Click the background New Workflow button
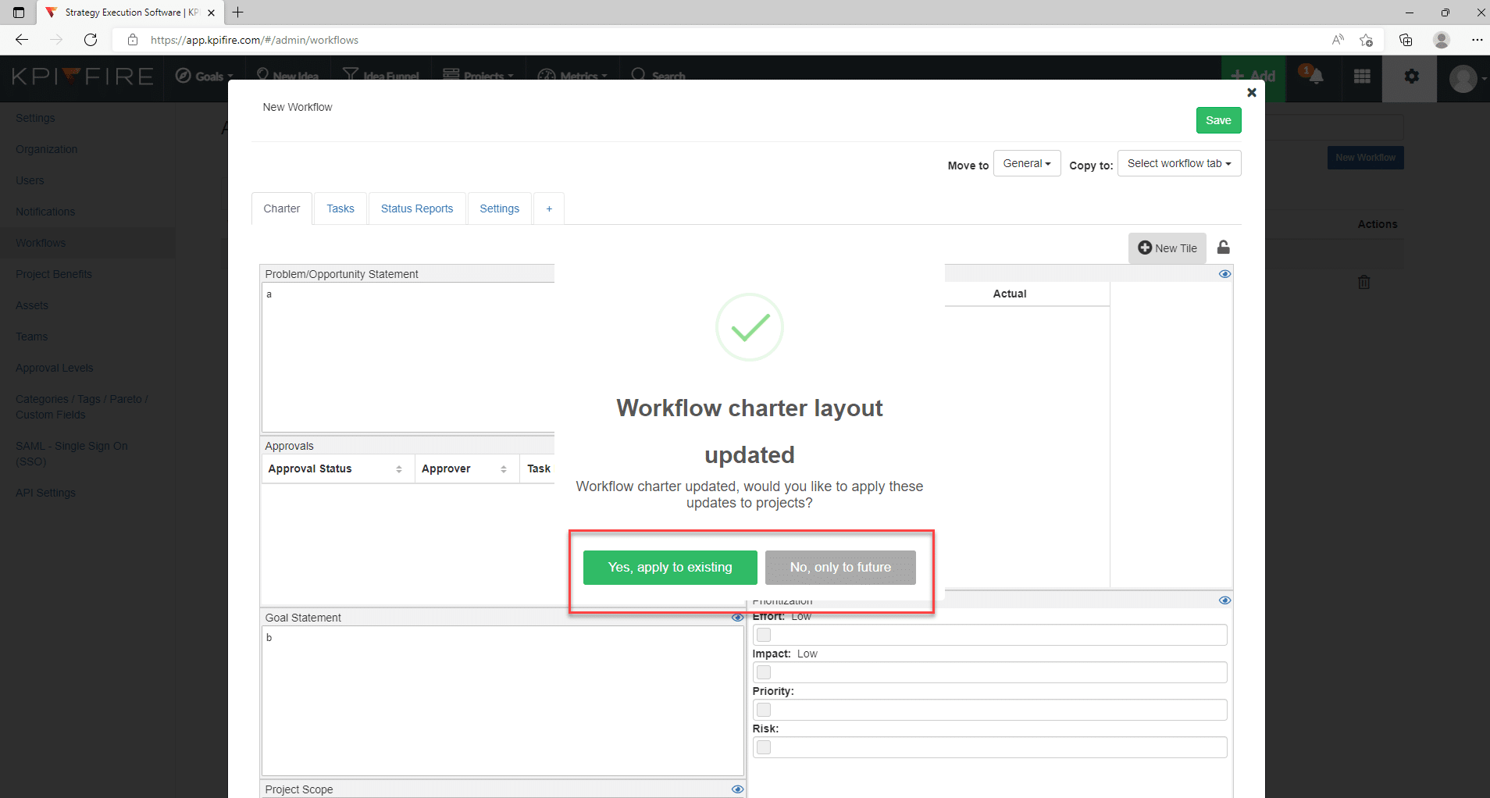Screen dimensions: 1490x798 click(1365, 158)
